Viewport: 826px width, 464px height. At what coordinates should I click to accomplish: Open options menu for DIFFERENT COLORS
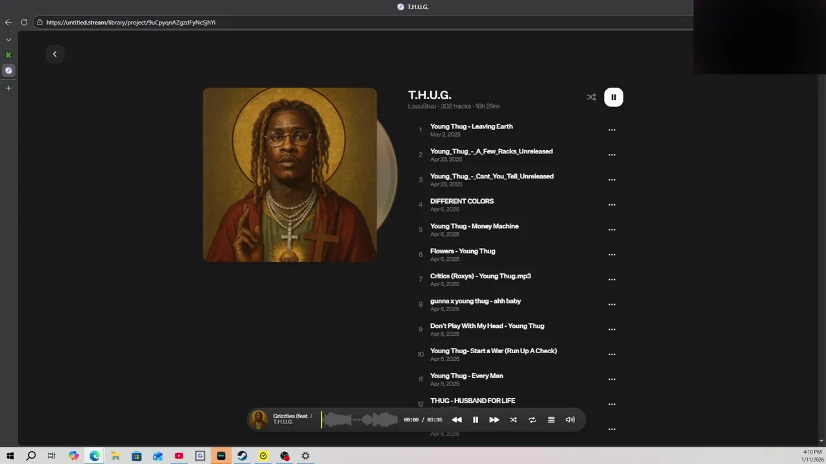(612, 205)
